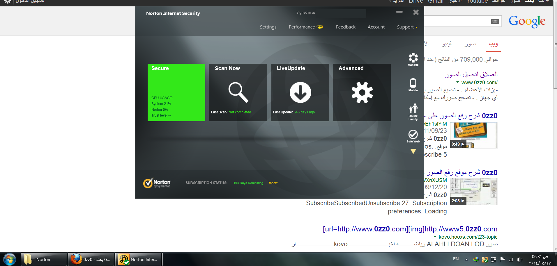Click the Google logo in the browser
Image resolution: width=557 pixels, height=266 pixels.
click(527, 22)
